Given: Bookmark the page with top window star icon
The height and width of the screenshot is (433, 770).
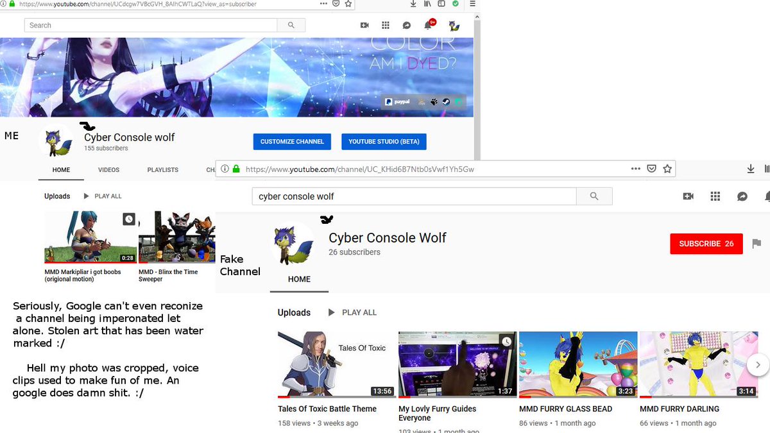Looking at the screenshot, I should [348, 3].
